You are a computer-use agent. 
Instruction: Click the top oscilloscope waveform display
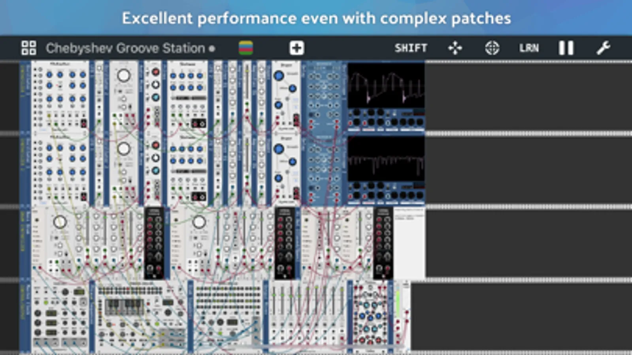click(386, 86)
